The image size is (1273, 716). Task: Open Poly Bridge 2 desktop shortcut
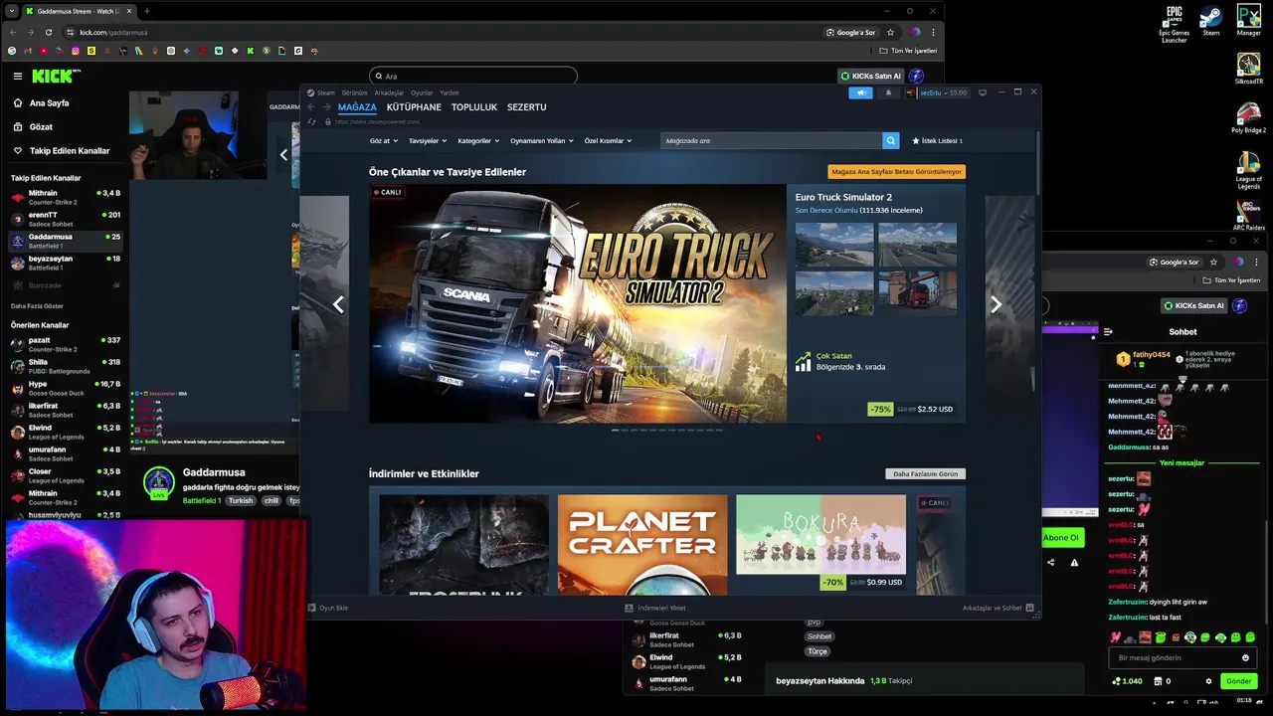click(x=1248, y=117)
